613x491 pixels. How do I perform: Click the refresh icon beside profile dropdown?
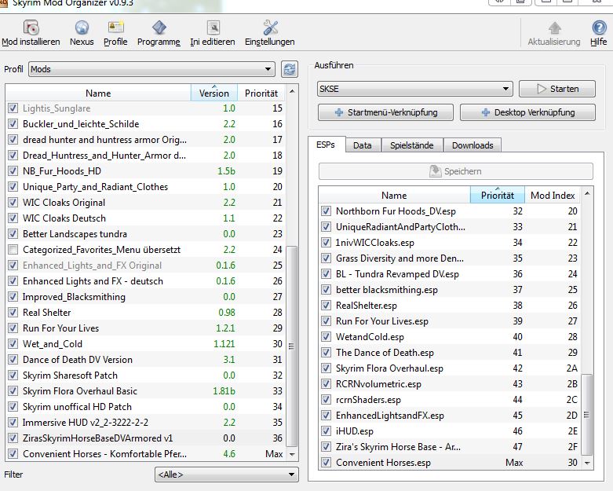click(x=290, y=70)
